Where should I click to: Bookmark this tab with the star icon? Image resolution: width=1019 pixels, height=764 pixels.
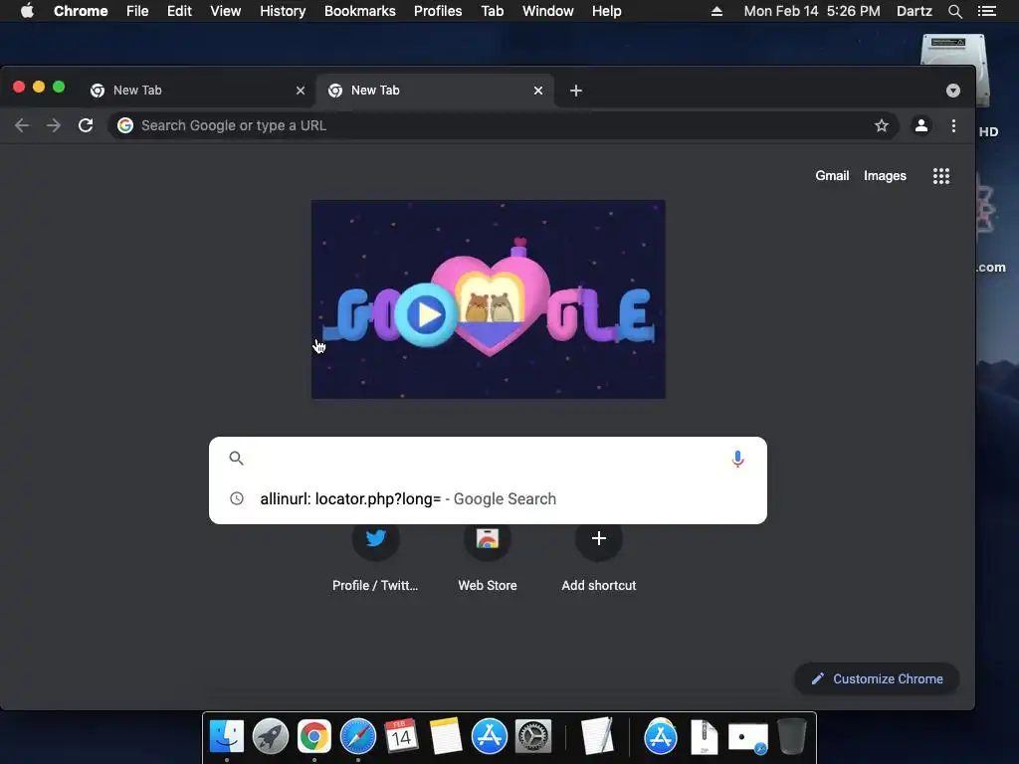point(882,125)
